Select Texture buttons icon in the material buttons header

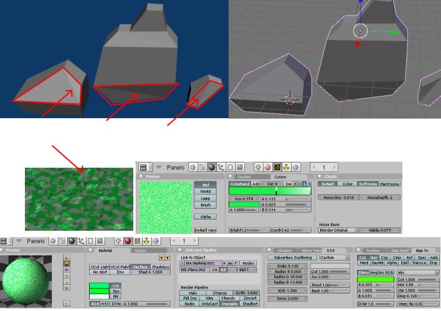click(x=137, y=241)
